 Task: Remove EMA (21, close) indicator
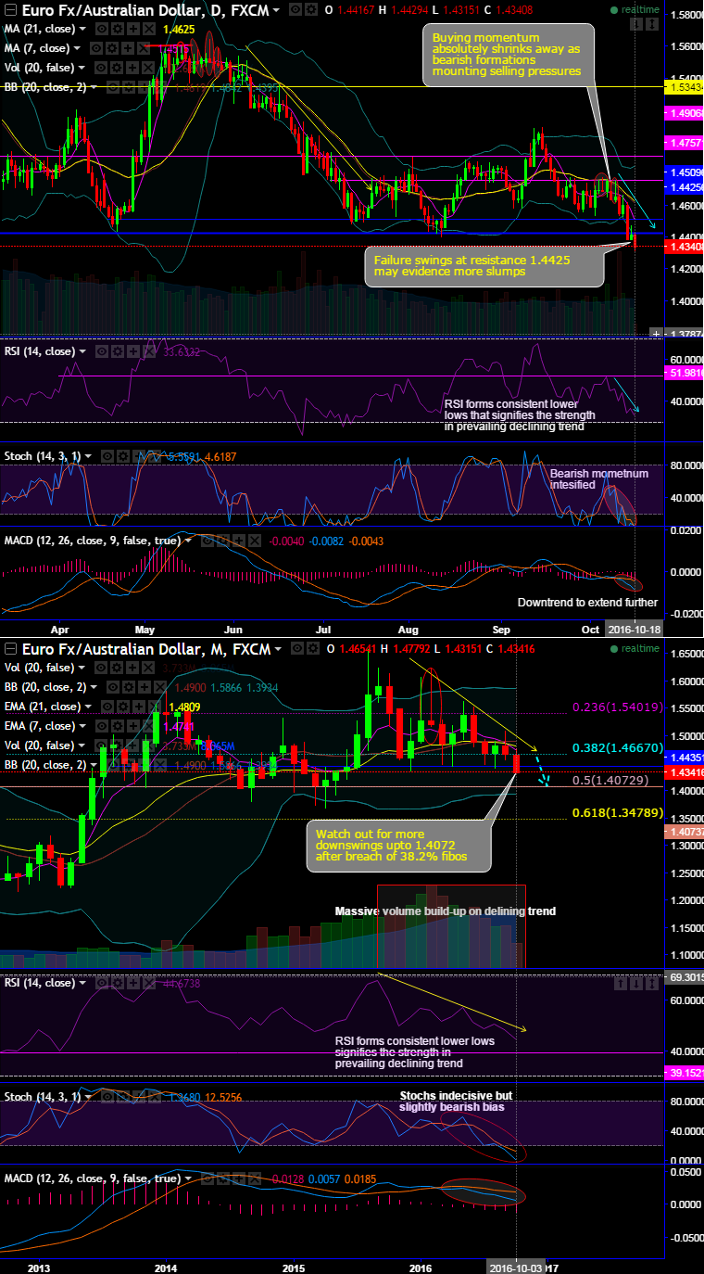point(155,707)
